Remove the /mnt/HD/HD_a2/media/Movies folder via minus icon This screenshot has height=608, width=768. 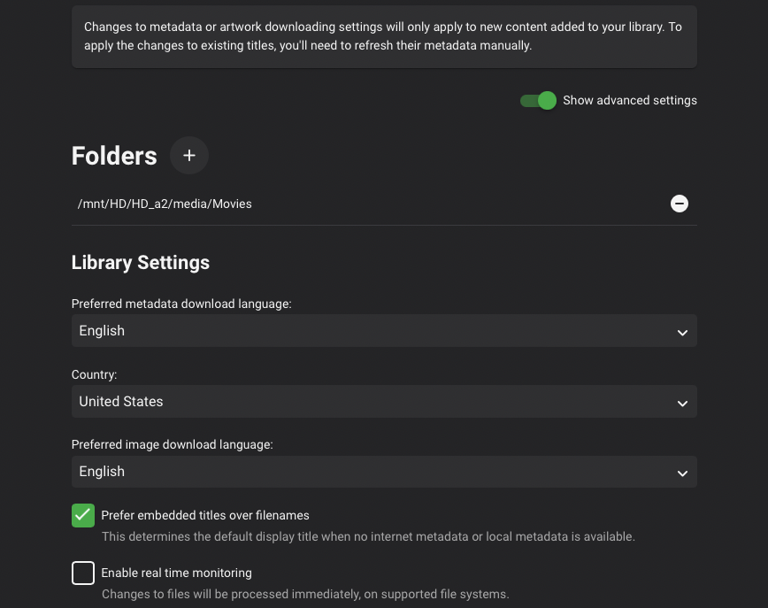[x=680, y=204]
